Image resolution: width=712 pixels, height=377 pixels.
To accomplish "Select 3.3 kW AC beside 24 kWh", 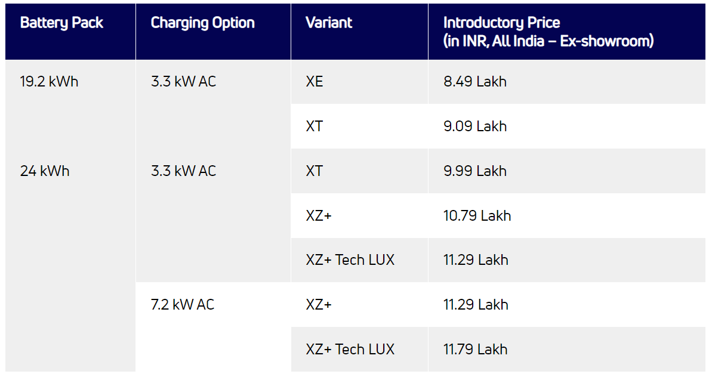I will pos(183,171).
